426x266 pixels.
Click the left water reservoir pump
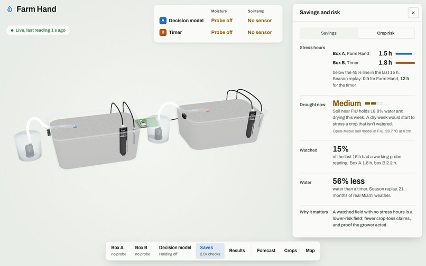(30, 150)
